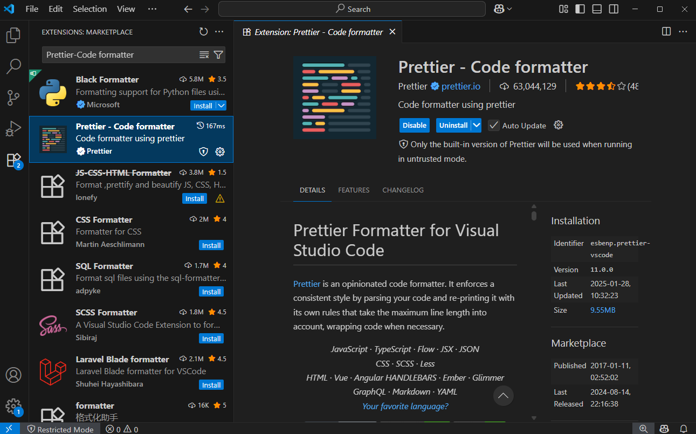Screen dimensions: 696x434
Task: Open the Source Control view
Action: [x=13, y=98]
